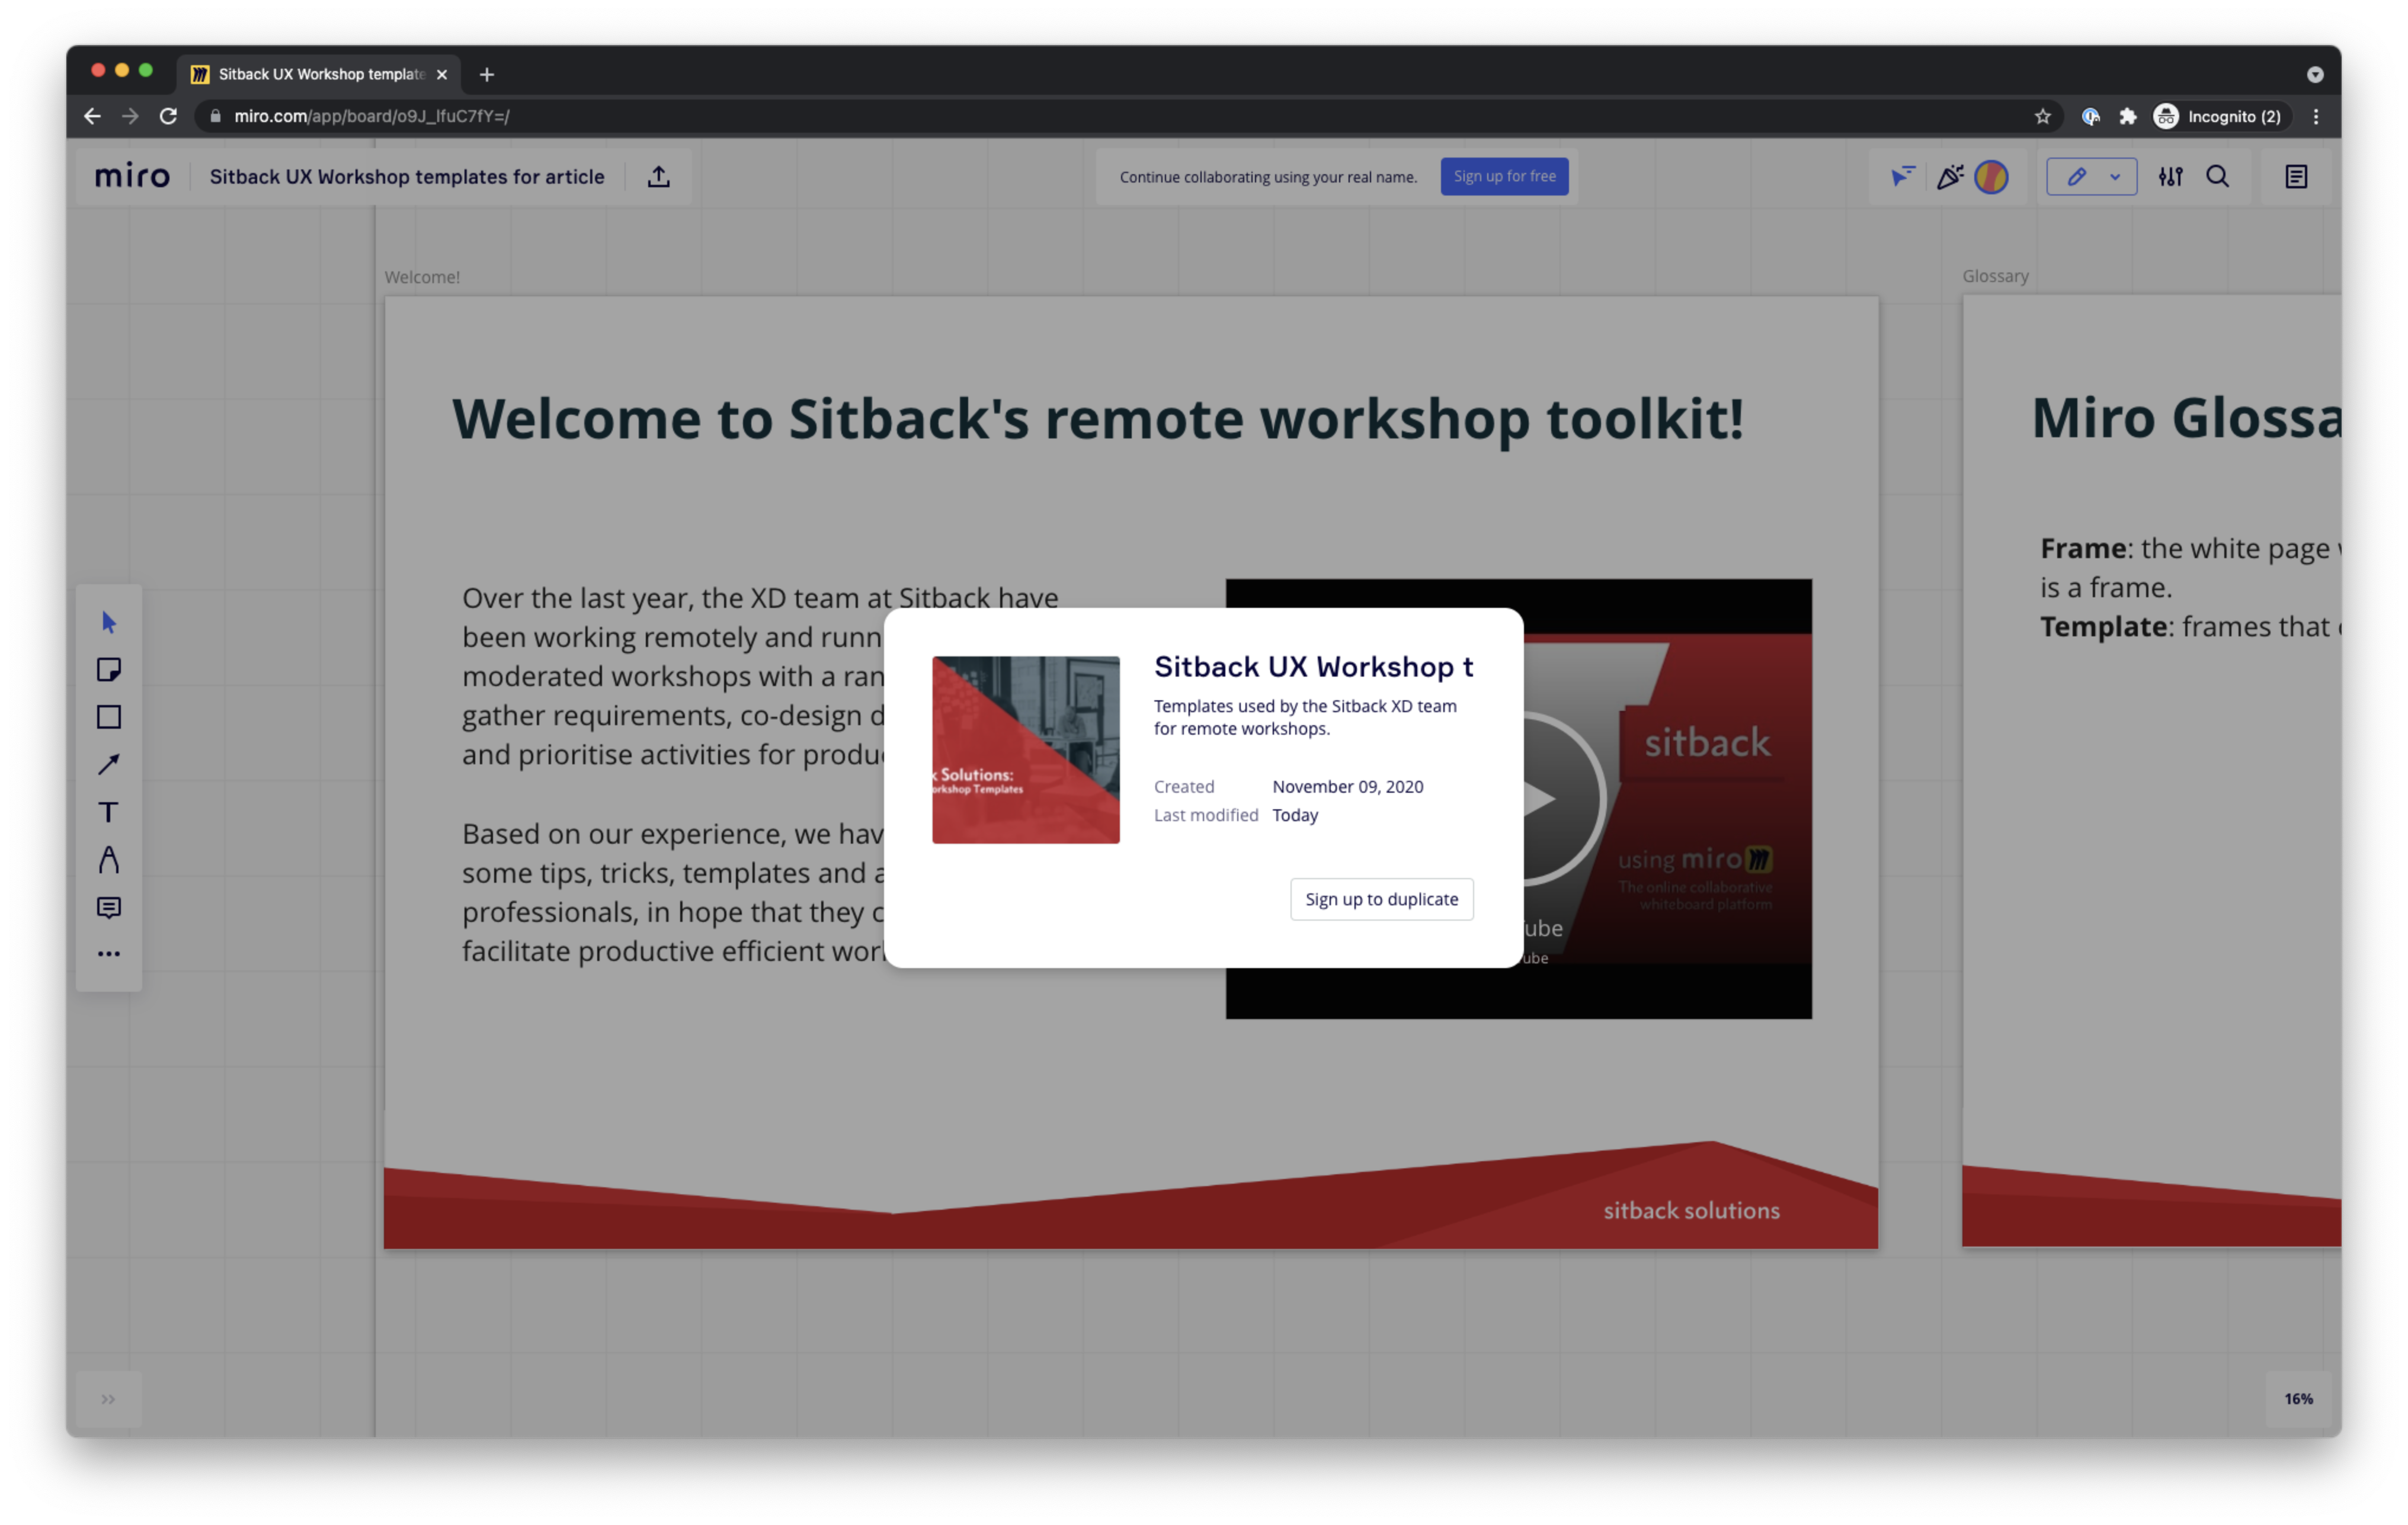Open the notes panel icon
Viewport: 2408px width, 1525px height.
(2296, 177)
